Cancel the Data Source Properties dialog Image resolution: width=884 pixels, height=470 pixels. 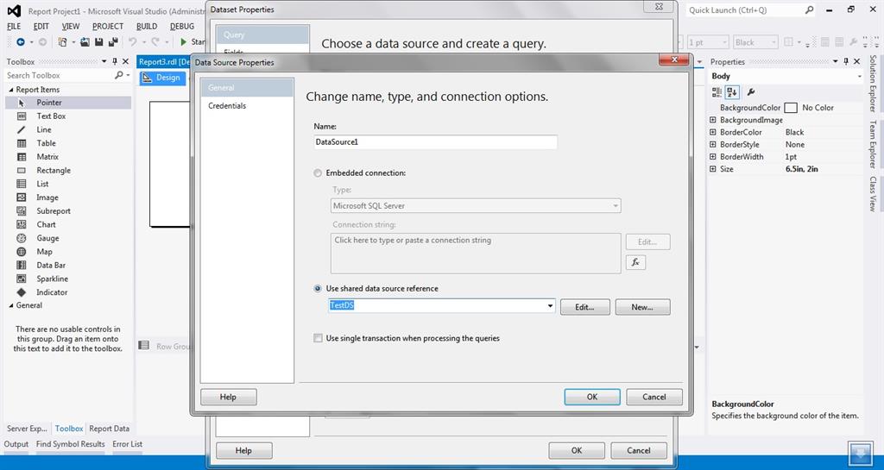click(654, 397)
